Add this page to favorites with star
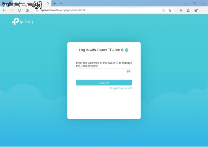This screenshot has width=208, height=147. (170, 10)
